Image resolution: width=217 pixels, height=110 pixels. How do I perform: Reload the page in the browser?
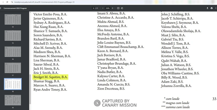tap(7, 2)
